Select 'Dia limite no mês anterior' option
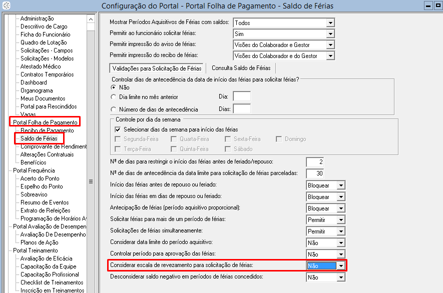 pos(114,97)
